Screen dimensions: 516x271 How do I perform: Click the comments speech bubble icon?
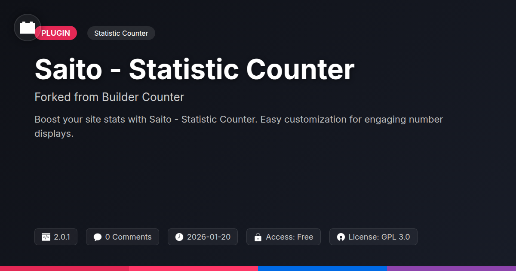point(98,237)
